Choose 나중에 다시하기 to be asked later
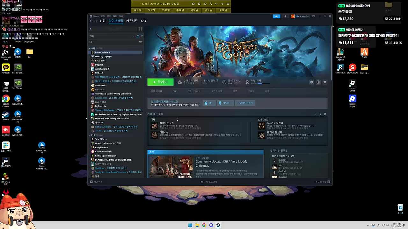The height and width of the screenshot is (229, 408). [x=245, y=103]
